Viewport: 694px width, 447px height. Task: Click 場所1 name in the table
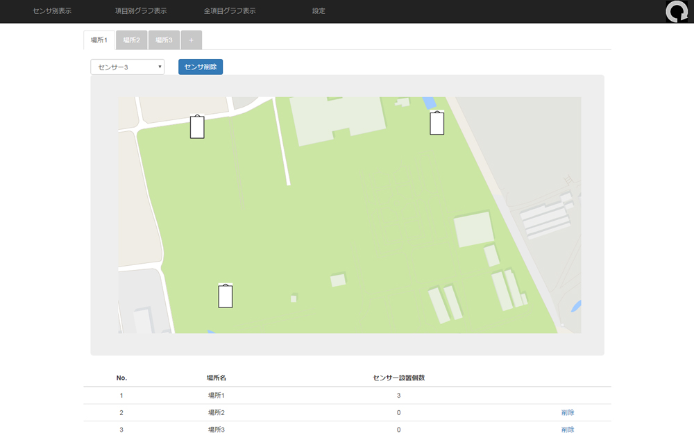point(217,396)
